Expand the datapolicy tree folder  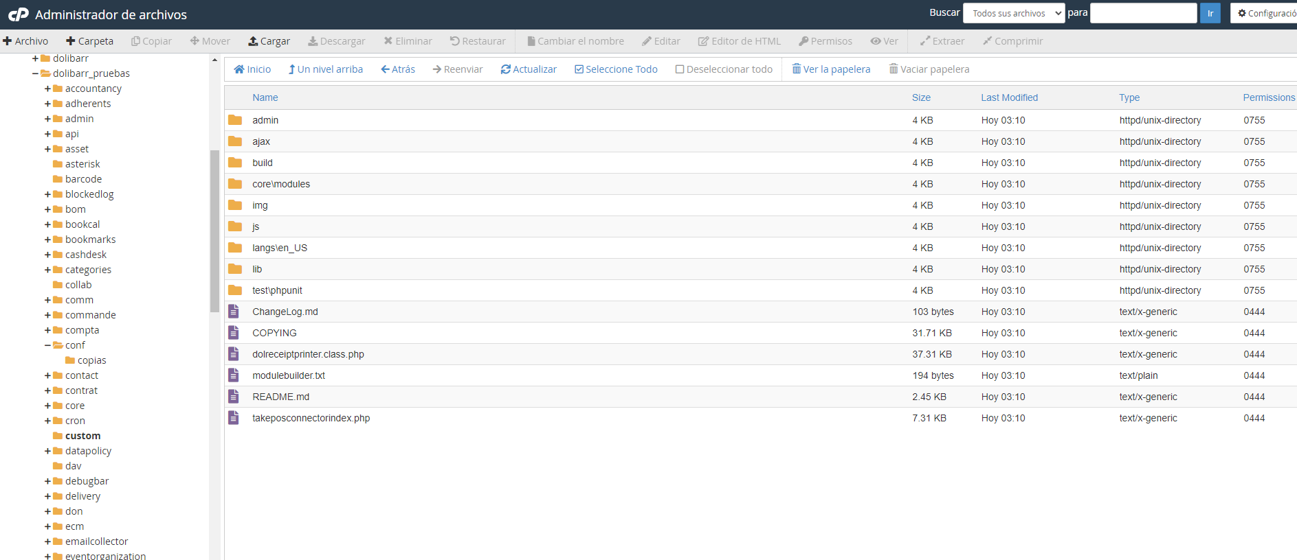[x=47, y=451]
